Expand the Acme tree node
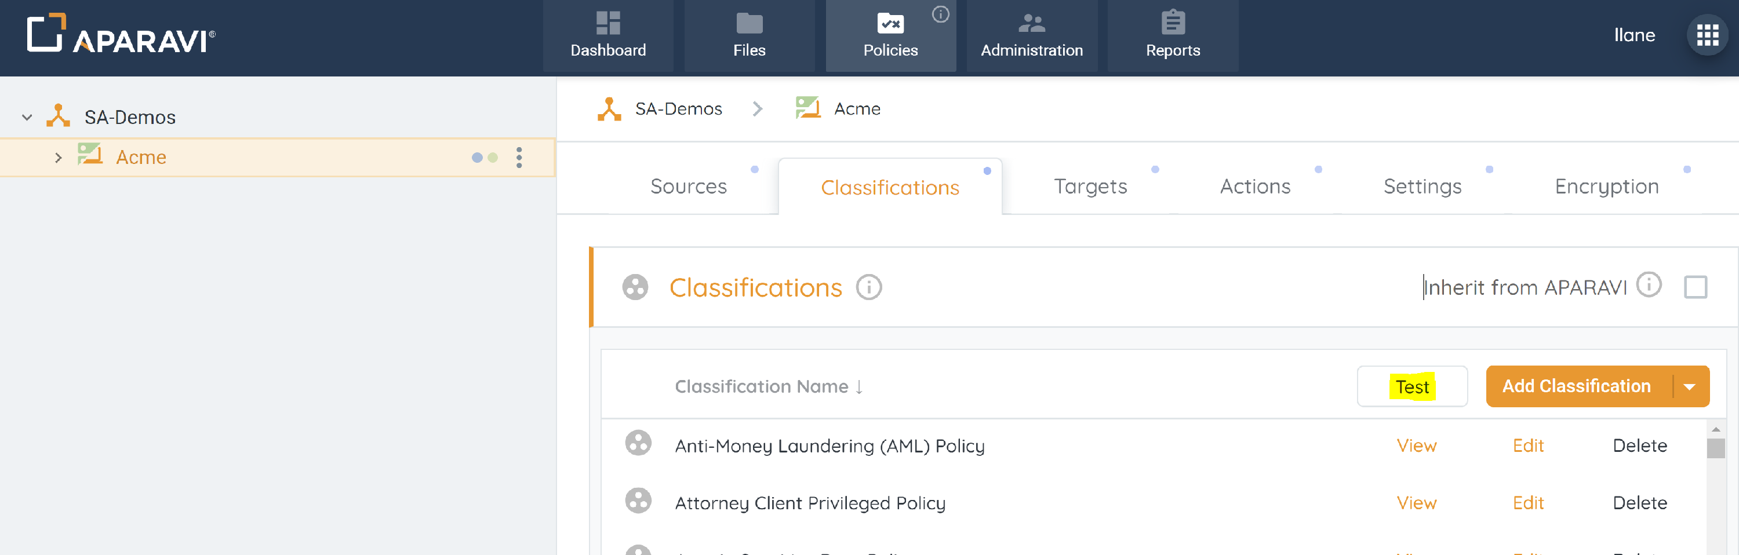Screen dimensions: 1739x555 [58, 158]
